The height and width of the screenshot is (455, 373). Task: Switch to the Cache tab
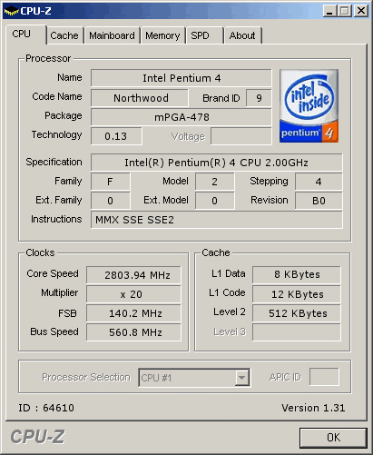tap(64, 35)
